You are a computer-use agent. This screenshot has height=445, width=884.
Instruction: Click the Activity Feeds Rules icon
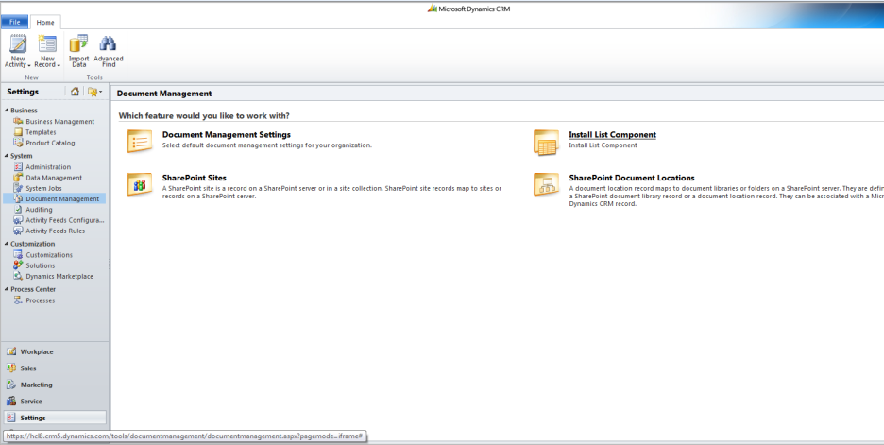click(18, 231)
